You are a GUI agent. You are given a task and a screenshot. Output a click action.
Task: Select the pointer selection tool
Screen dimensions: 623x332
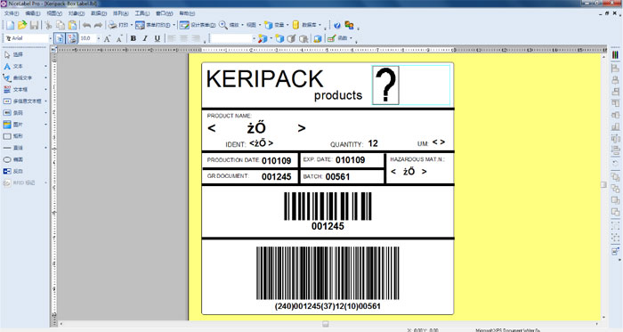click(x=13, y=55)
